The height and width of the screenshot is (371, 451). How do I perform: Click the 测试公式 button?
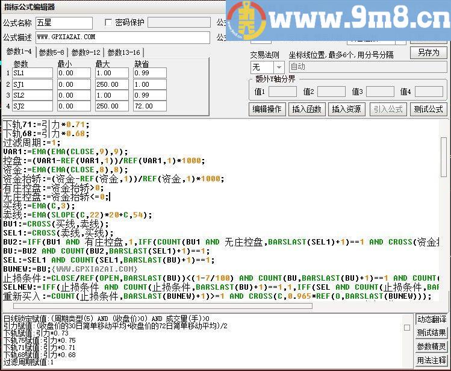point(429,109)
